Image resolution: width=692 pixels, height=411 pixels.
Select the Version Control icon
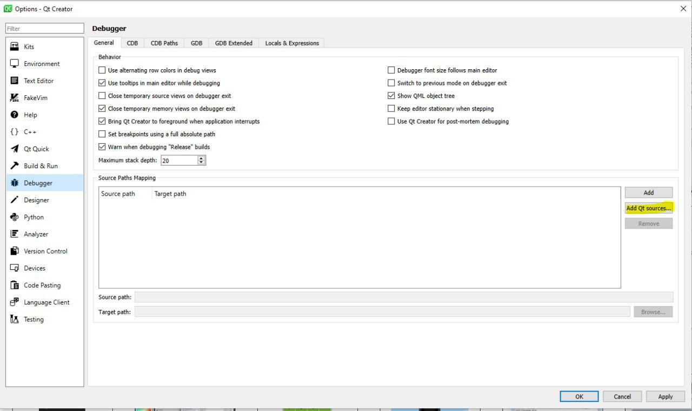click(15, 251)
